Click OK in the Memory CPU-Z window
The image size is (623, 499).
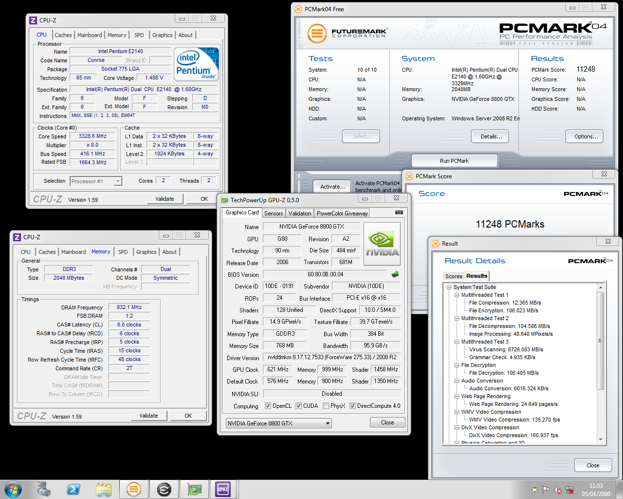pos(188,416)
